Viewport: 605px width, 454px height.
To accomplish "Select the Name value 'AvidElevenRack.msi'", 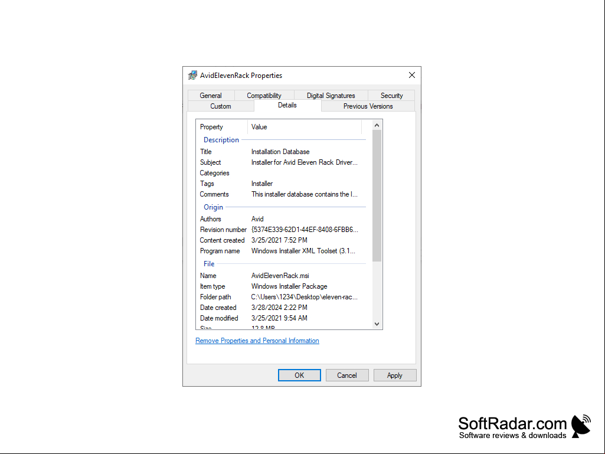I will click(x=280, y=276).
